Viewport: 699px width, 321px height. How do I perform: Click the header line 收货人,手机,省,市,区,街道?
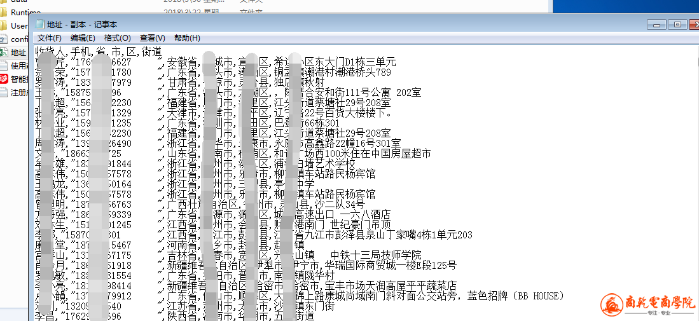coord(98,51)
